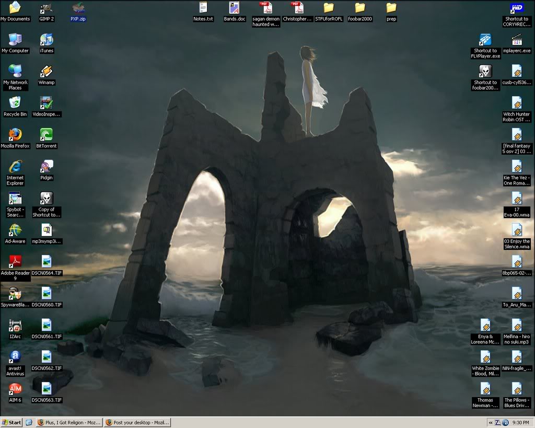Viewport: 535px width, 428px height.
Task: Select the Thomas Newman audio file
Action: coord(485,388)
